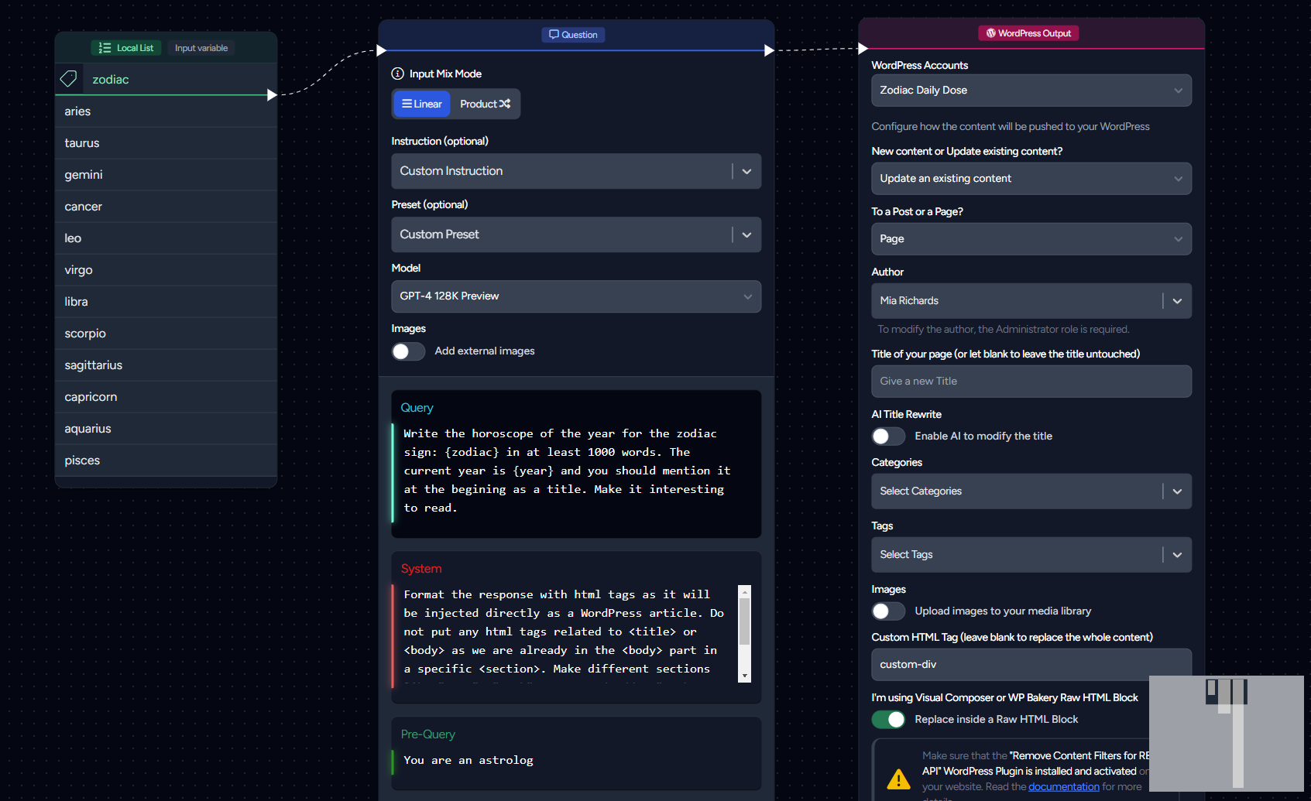Select the aries list row
The image size is (1311, 801).
click(166, 111)
